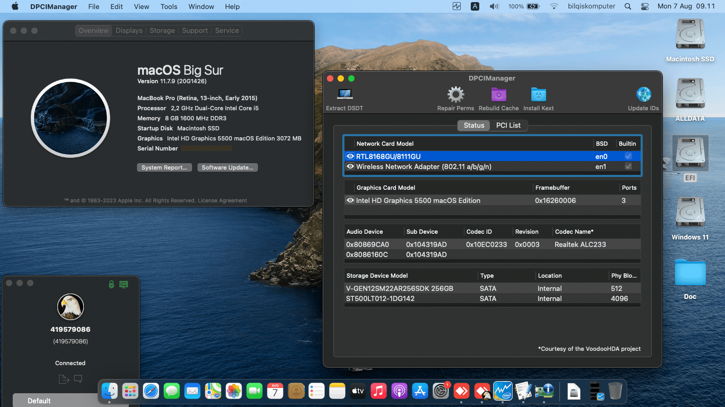Click eye icon beside RTL8168GU/8111GU
This screenshot has width=725, height=407.
tap(350, 156)
